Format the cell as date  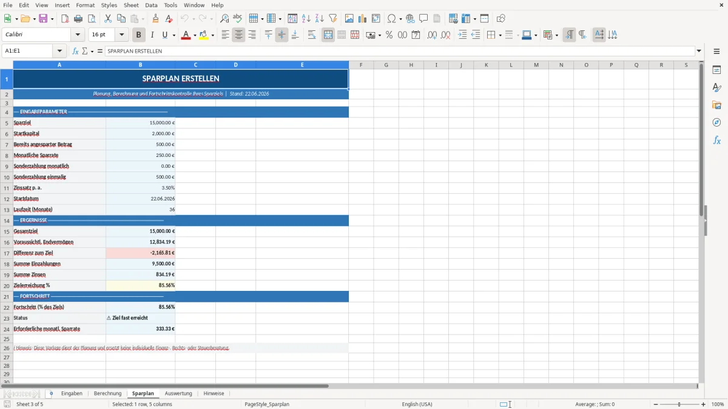point(416,35)
